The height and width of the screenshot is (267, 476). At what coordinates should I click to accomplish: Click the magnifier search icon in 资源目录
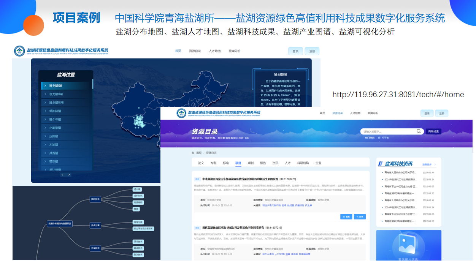(419, 131)
